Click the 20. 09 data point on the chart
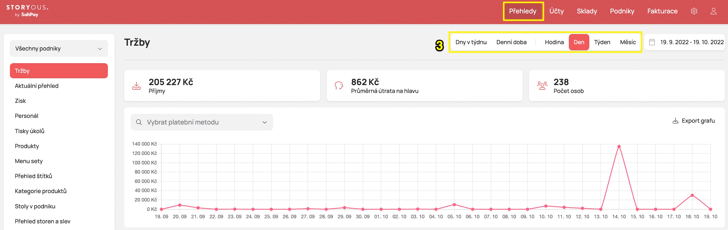 pyautogui.click(x=180, y=205)
